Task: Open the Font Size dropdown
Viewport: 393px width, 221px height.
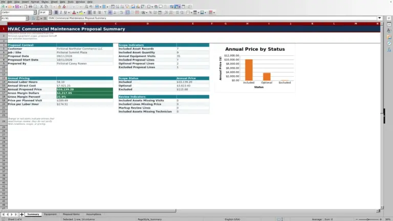Action: pos(50,12)
